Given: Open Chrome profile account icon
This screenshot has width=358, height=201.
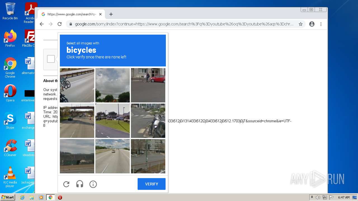Looking at the screenshot, I should click(x=312, y=24).
